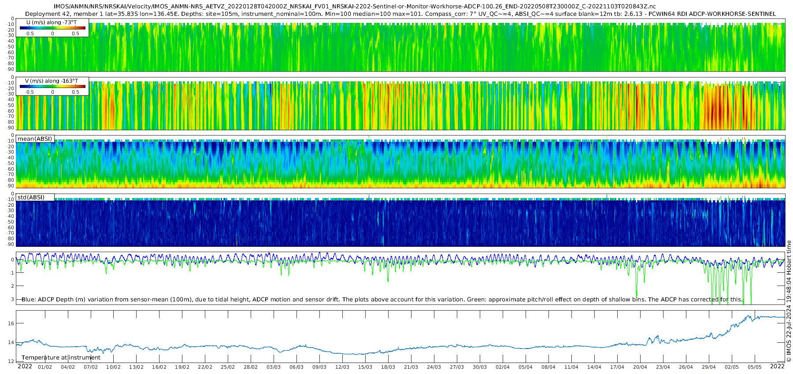Click the 11/04 date tick label
Screen dimensions: 793x374
tap(572, 367)
